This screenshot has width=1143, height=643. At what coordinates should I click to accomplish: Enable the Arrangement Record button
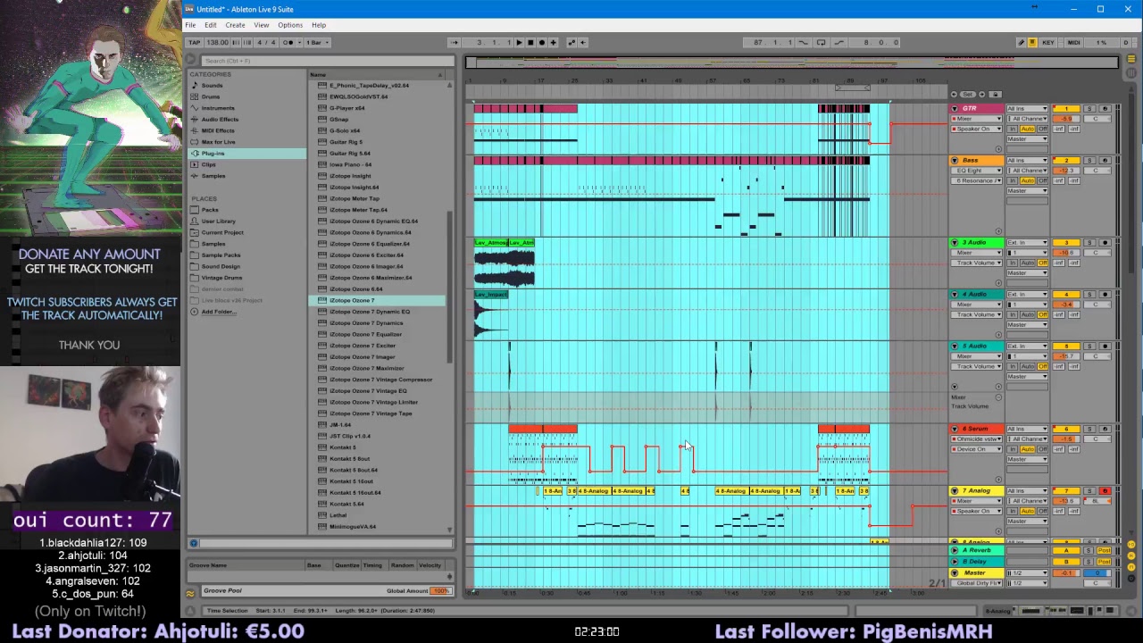[x=541, y=42]
